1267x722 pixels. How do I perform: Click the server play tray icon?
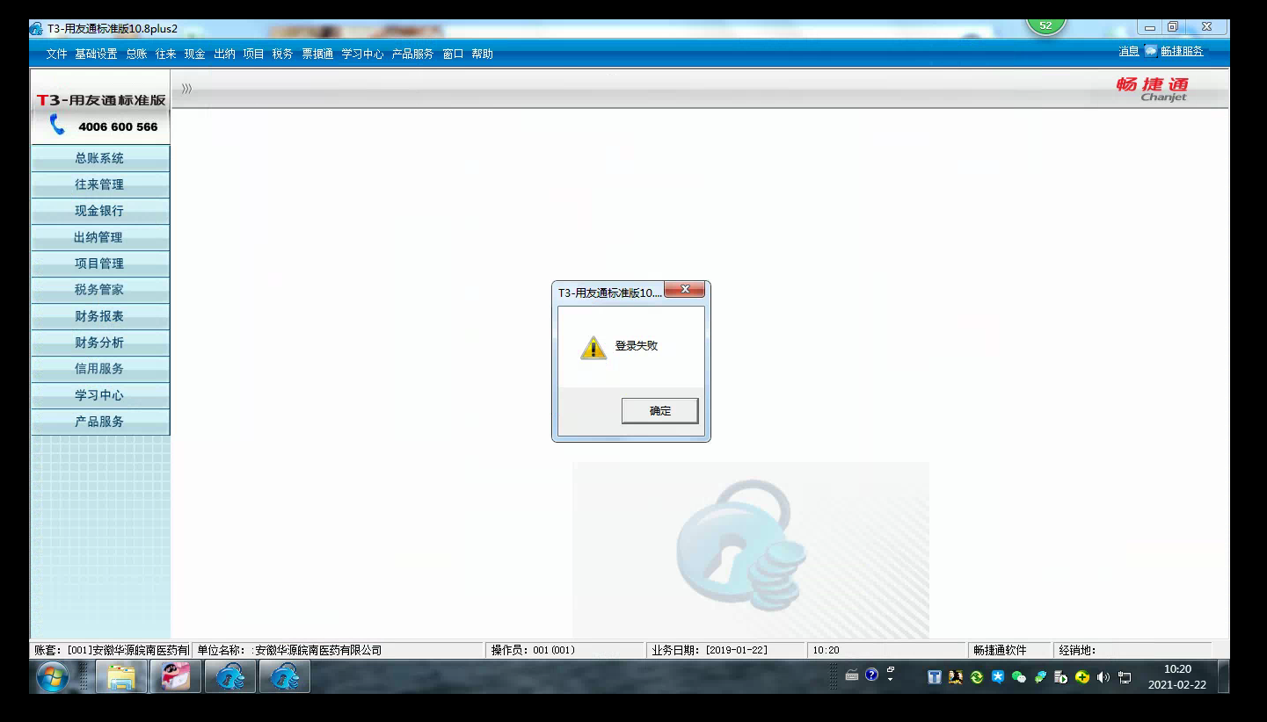tap(1061, 677)
